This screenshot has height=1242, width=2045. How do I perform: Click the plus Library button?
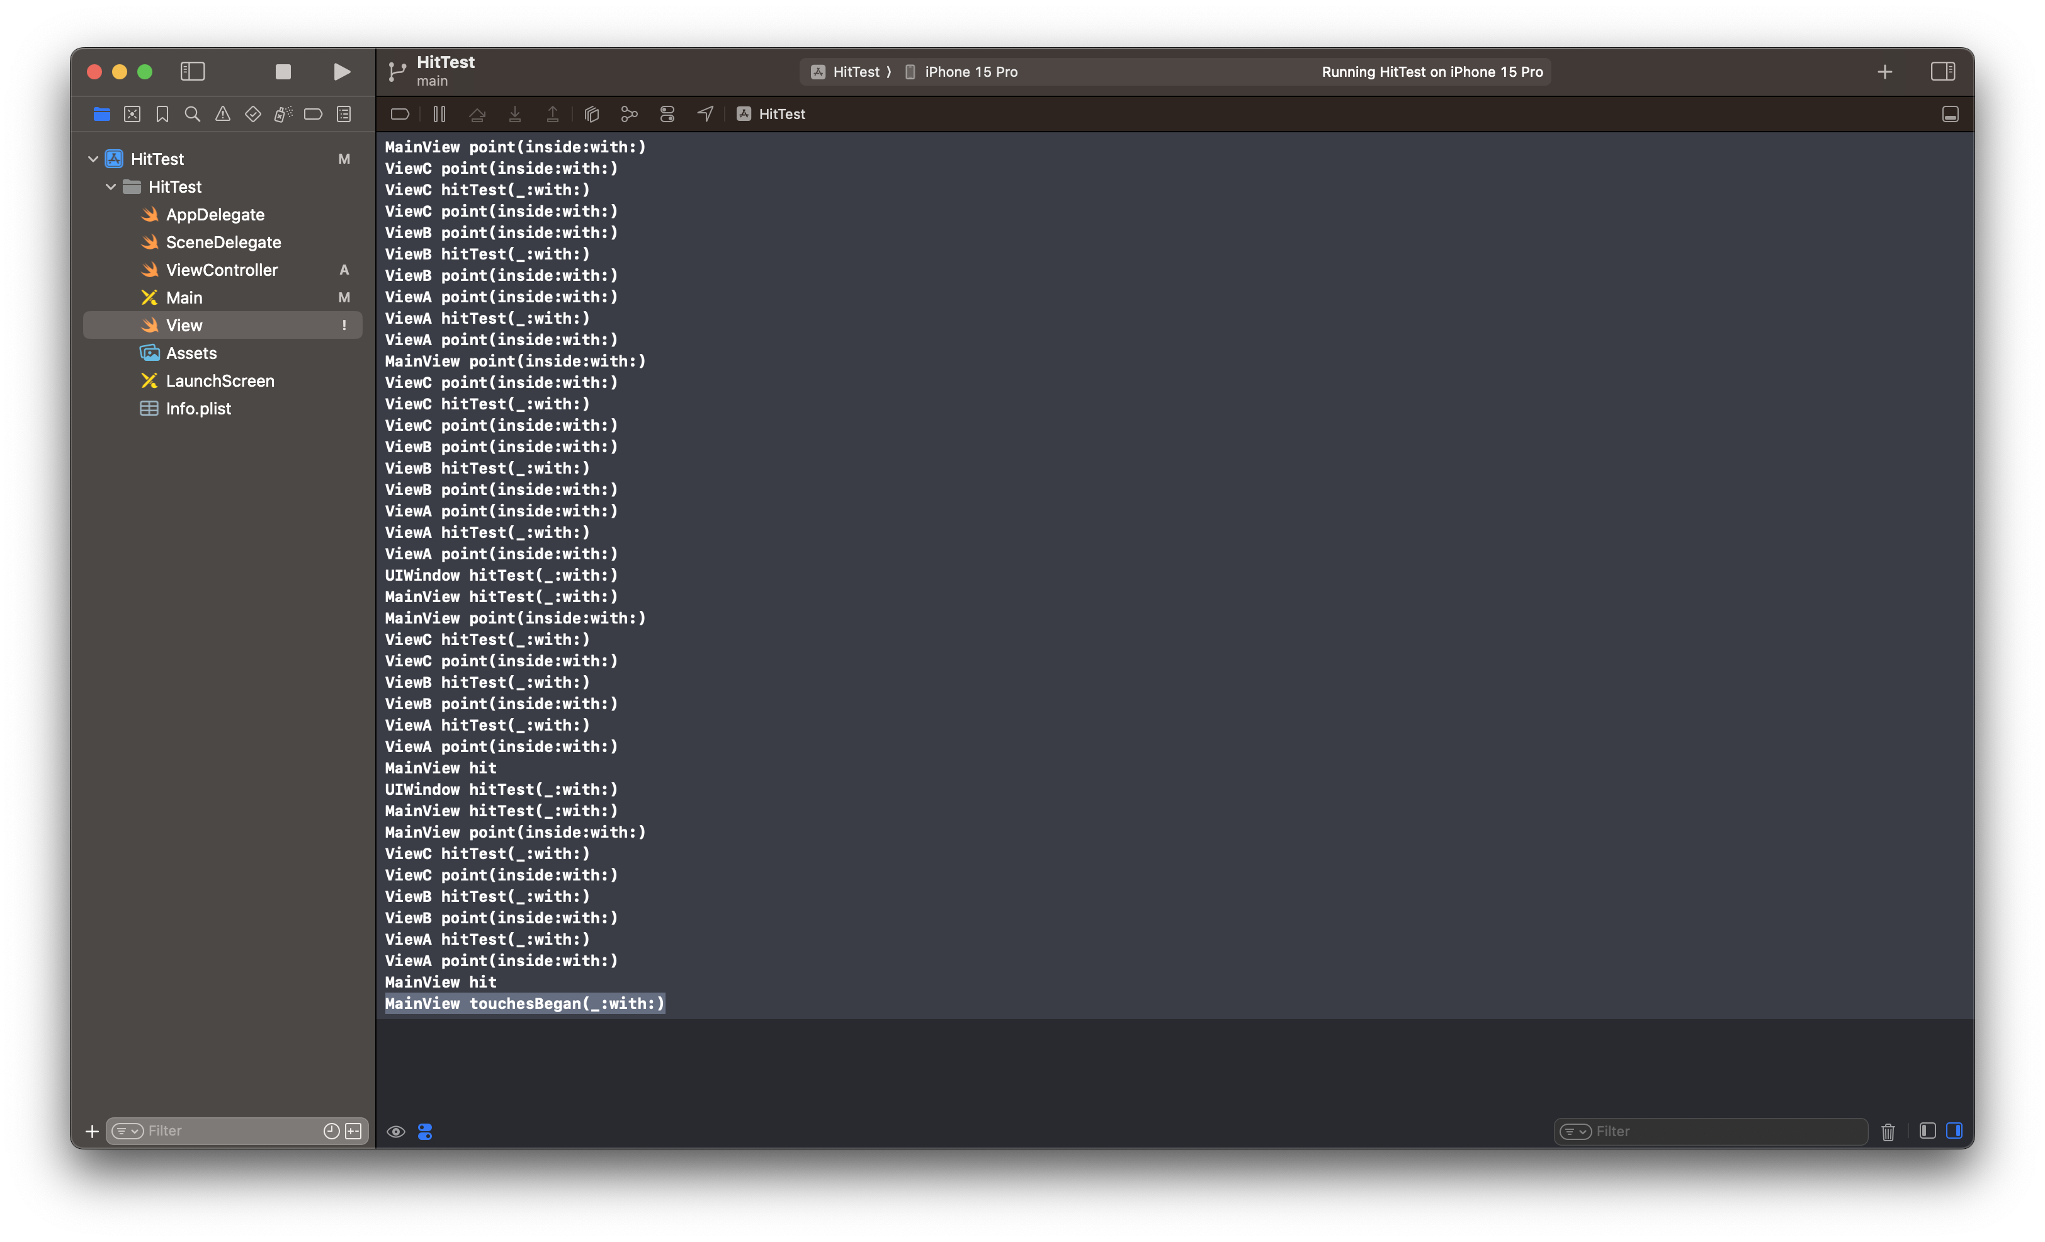[1884, 71]
